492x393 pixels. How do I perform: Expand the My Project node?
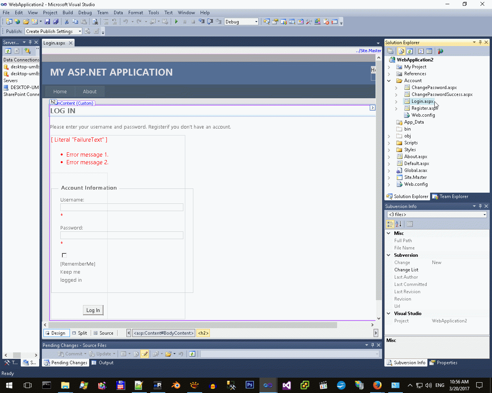coord(389,67)
